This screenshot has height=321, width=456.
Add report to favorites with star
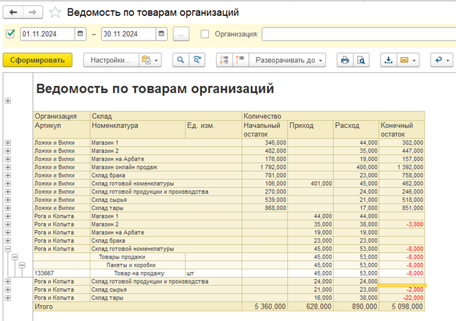click(x=55, y=12)
